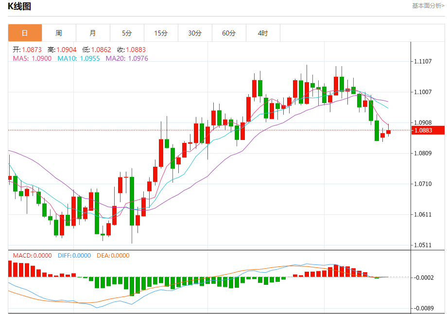Image resolution: width=447 pixels, height=314 pixels.
Task: Click the DEA:0.0000 indicator label
Action: pyautogui.click(x=113, y=256)
